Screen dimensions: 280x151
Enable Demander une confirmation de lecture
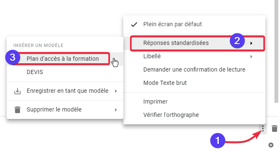click(194, 69)
